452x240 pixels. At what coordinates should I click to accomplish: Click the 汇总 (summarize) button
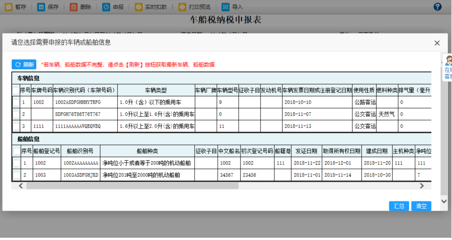[399, 206]
